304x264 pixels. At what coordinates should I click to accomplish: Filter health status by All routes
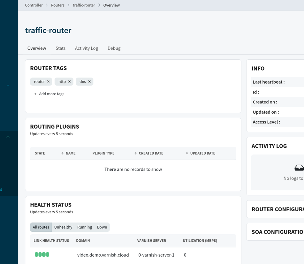pyautogui.click(x=41, y=227)
